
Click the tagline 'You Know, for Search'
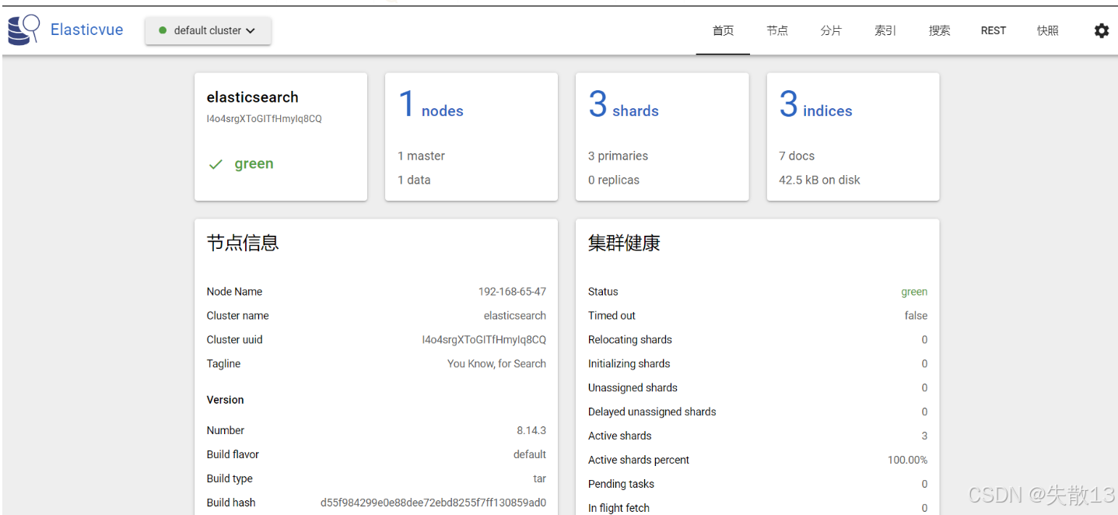click(x=496, y=363)
